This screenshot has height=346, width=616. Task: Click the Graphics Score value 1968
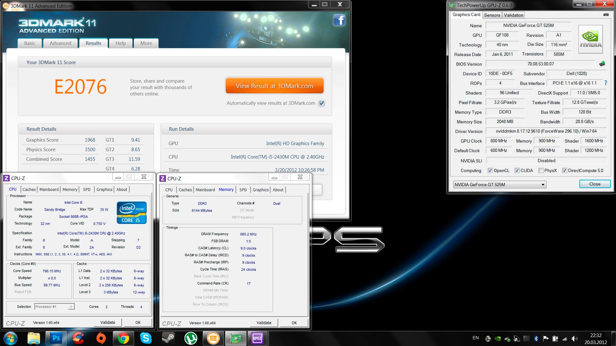point(90,140)
